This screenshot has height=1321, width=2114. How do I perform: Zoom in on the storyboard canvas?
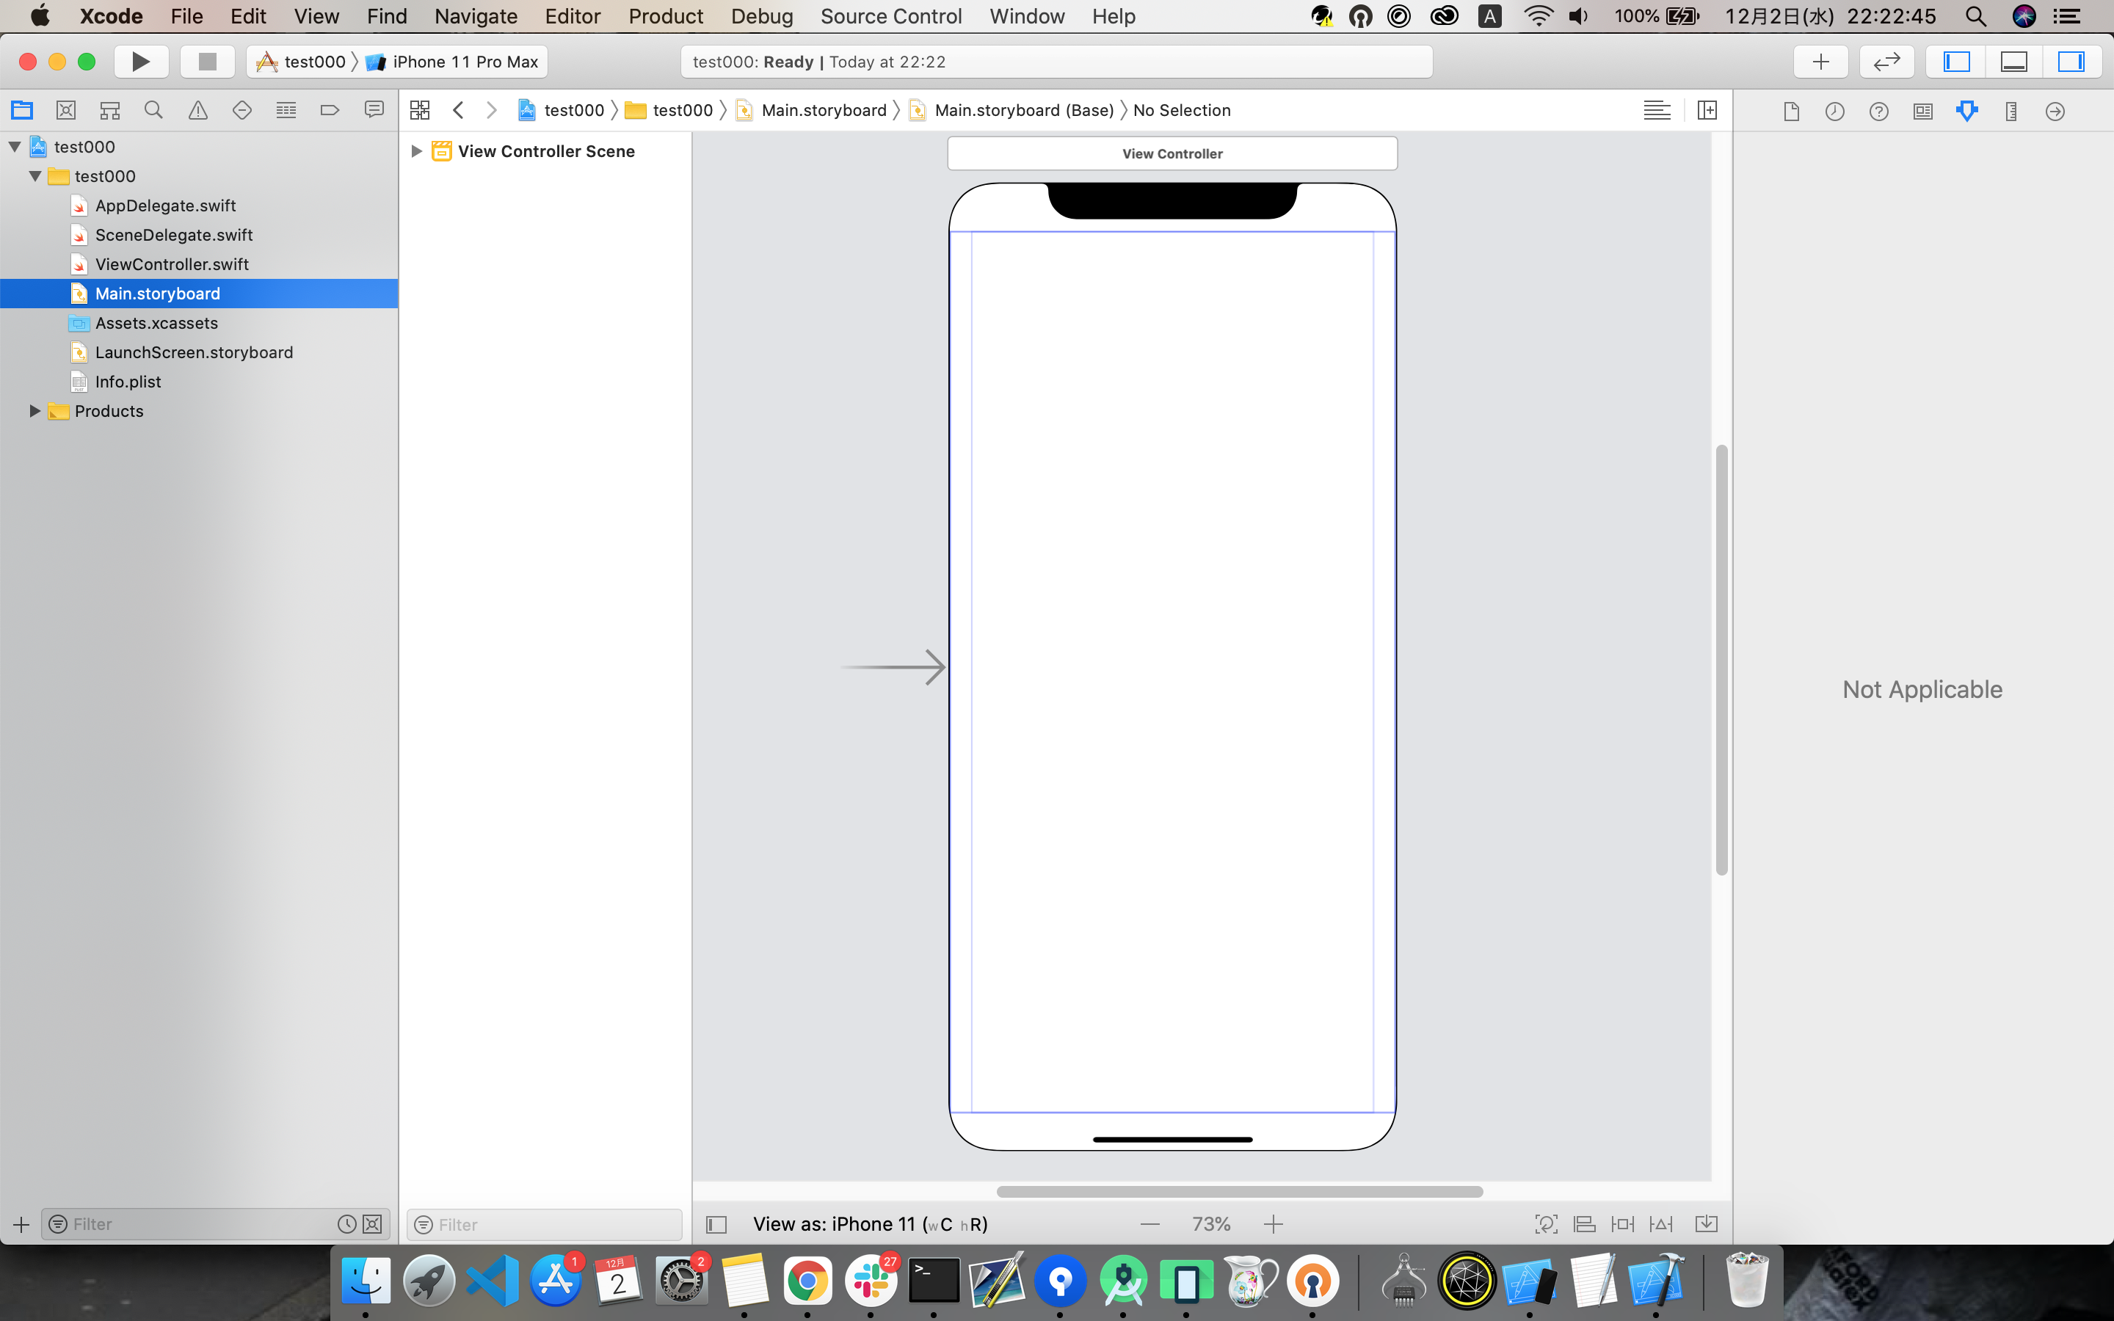click(1274, 1224)
